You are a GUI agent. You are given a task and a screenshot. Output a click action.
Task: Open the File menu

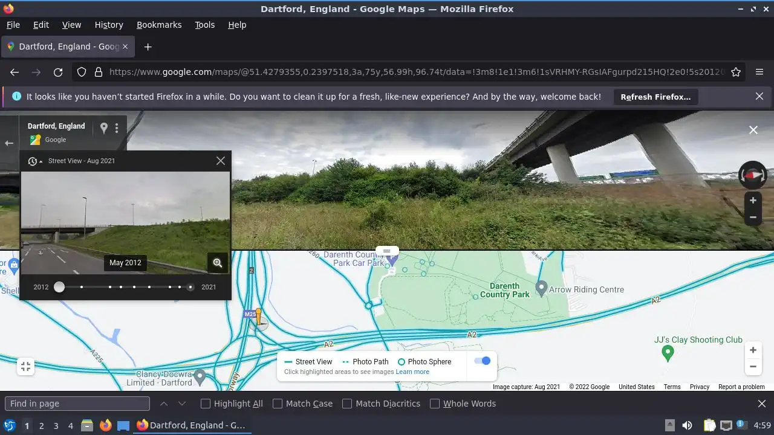pos(13,25)
